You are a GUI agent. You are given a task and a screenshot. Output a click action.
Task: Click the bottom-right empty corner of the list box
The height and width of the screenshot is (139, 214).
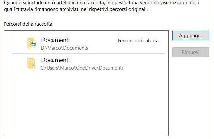(160, 129)
